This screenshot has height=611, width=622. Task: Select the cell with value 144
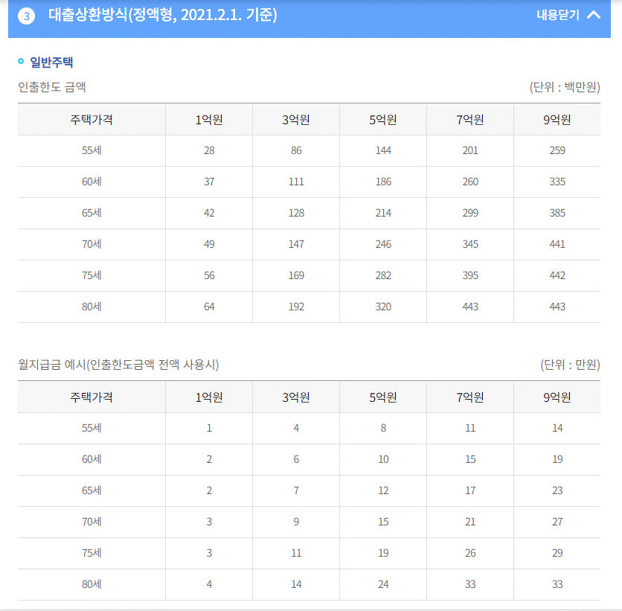383,150
